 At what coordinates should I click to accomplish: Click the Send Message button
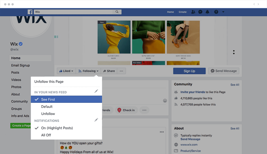224,71
